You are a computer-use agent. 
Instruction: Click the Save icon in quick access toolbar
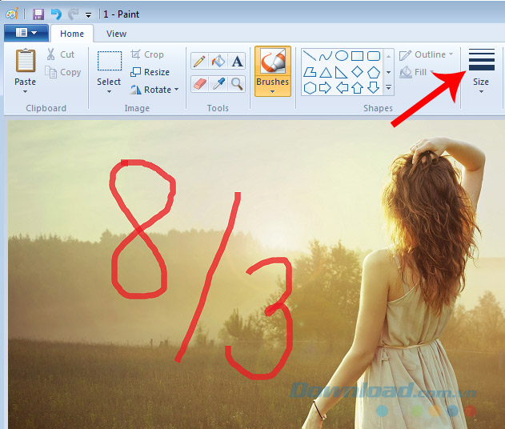[x=38, y=14]
